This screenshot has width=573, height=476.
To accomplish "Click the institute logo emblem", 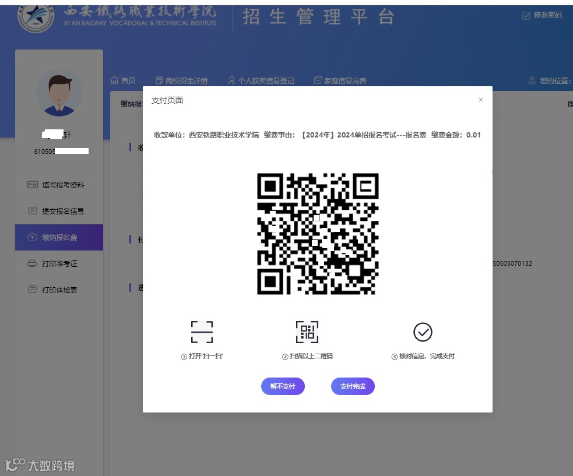I will click(36, 16).
